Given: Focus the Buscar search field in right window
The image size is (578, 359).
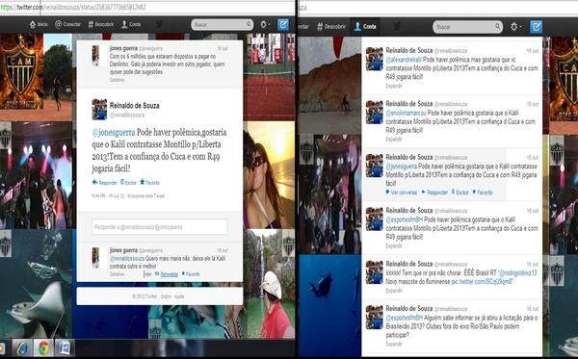Looking at the screenshot, I should (x=467, y=27).
